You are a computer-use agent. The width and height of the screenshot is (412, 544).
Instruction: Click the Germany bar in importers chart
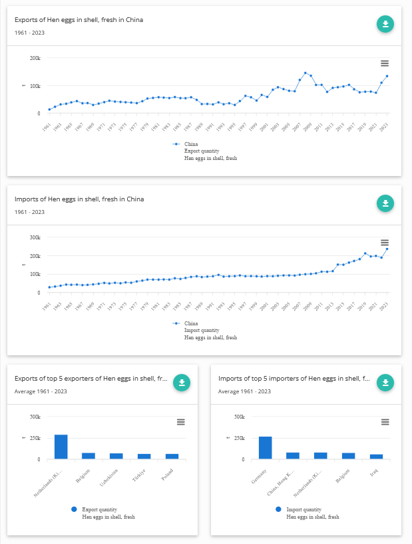click(265, 448)
